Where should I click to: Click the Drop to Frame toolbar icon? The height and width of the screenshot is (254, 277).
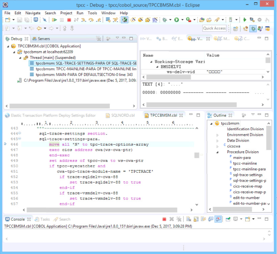[x=108, y=20]
